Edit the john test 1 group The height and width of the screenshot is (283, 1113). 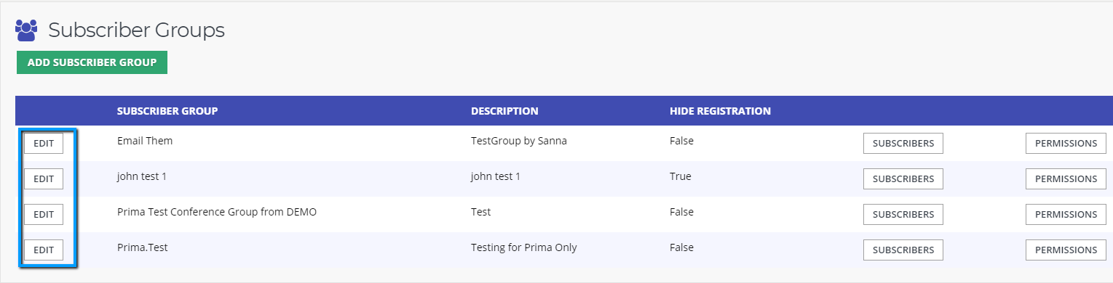click(44, 179)
